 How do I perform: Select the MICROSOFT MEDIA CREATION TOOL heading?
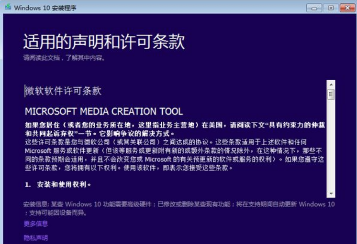pyautogui.click(x=104, y=112)
